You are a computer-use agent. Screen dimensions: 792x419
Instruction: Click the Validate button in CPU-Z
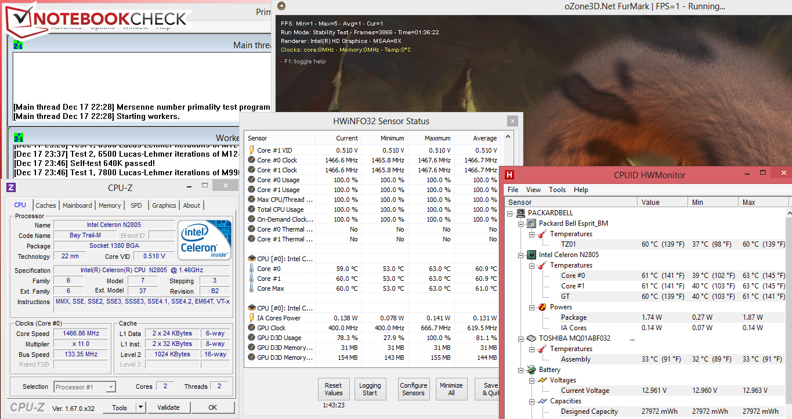click(x=169, y=407)
